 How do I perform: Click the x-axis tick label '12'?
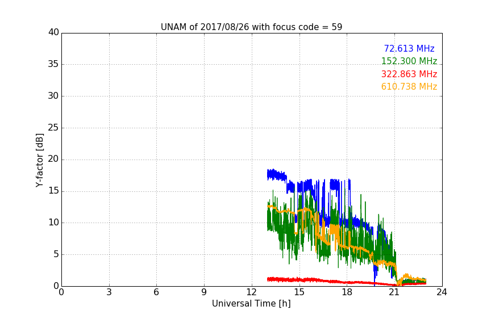(252, 292)
